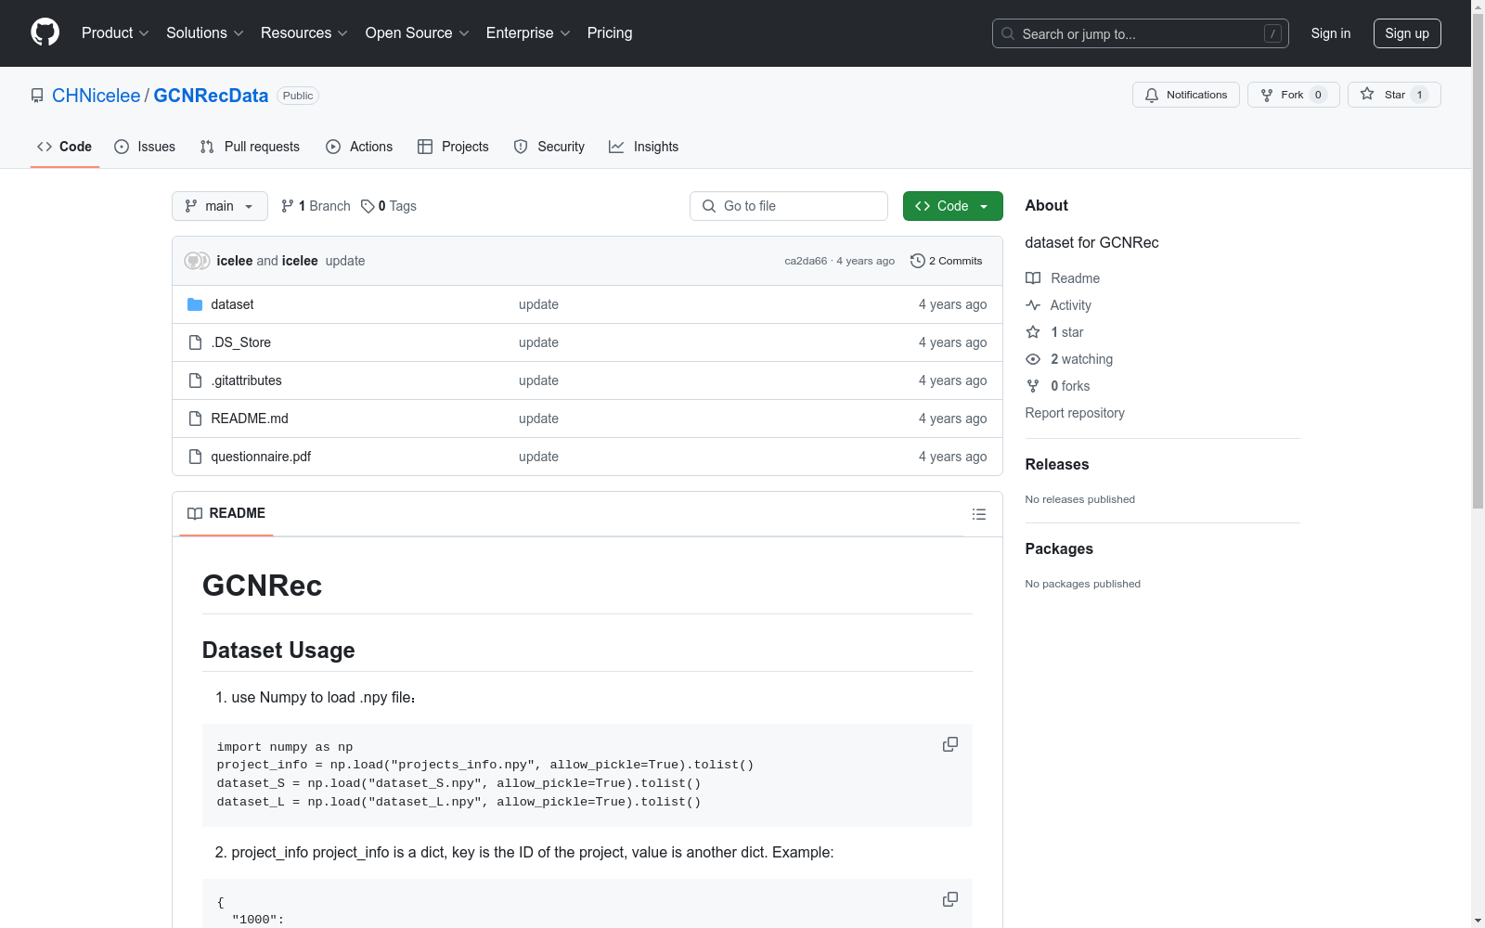Expand the Solutions menu

(x=205, y=33)
